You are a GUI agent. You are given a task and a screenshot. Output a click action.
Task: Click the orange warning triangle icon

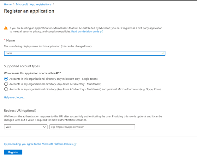pyautogui.click(x=6, y=28)
